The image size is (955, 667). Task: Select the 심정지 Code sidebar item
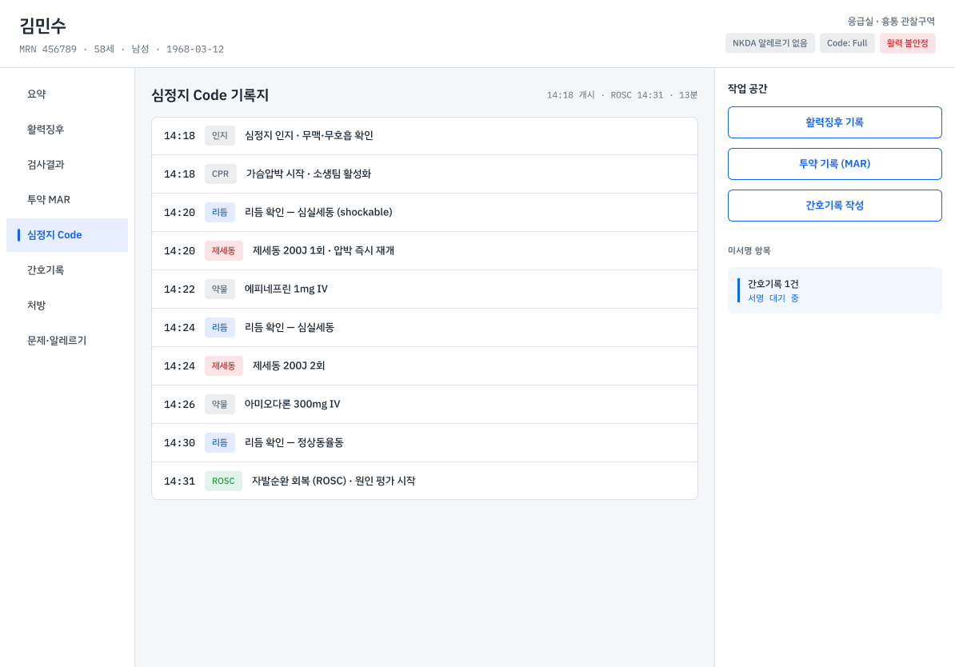click(x=67, y=235)
